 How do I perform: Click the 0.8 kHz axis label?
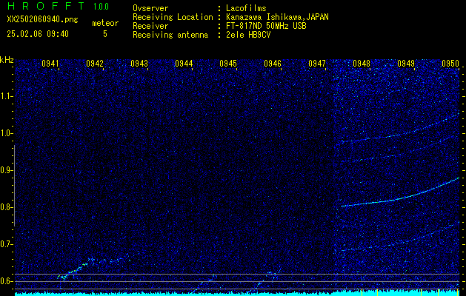tap(7, 207)
